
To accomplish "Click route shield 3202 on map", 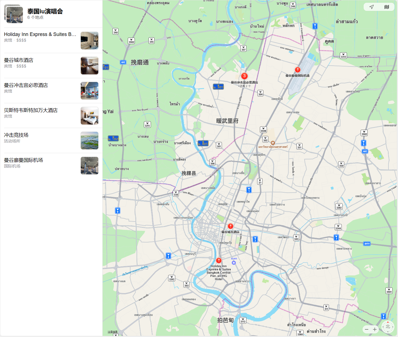I will pos(339,207).
